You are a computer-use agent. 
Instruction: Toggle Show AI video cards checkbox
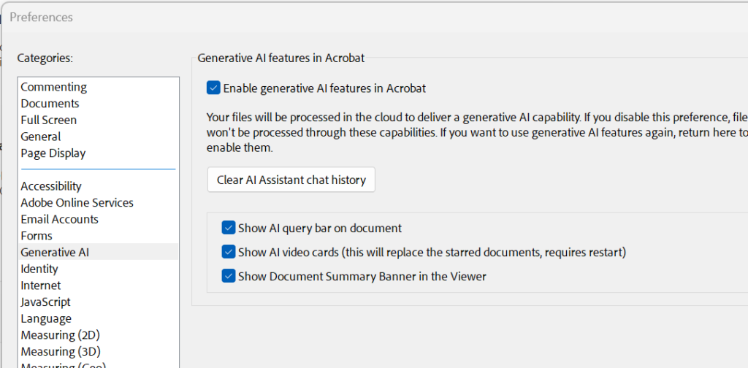229,252
